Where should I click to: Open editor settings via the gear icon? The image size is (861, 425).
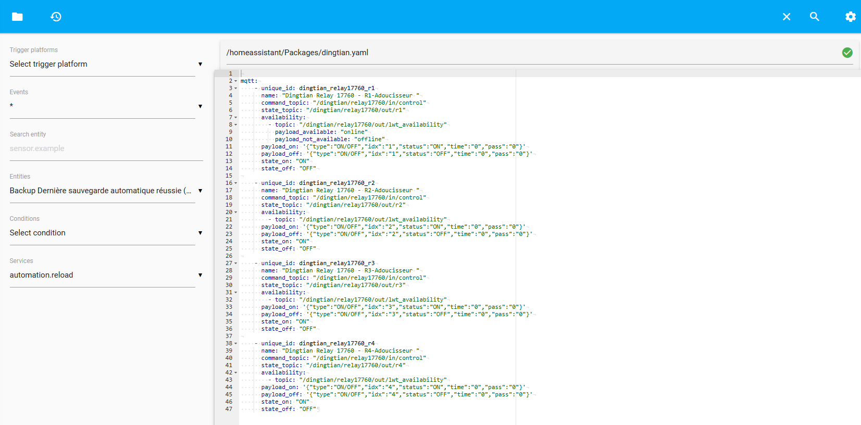(850, 17)
